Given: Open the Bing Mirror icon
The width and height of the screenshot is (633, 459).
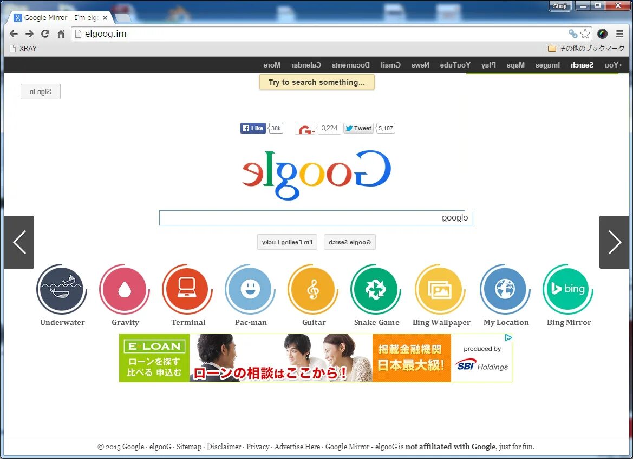Looking at the screenshot, I should point(568,289).
